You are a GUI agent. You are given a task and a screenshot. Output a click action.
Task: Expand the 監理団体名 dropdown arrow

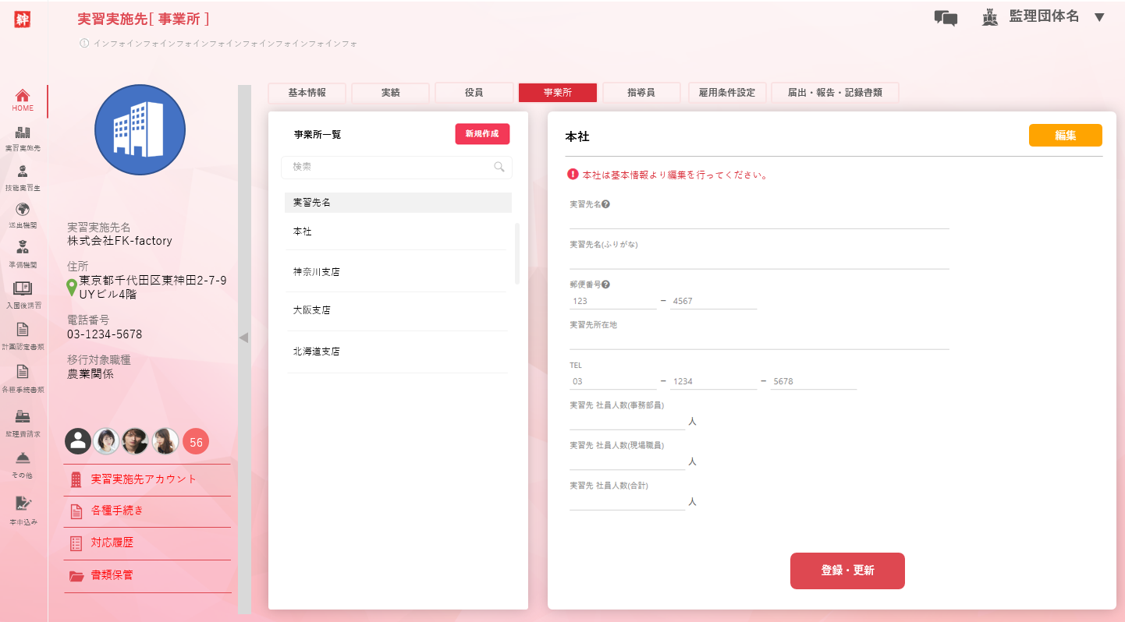pyautogui.click(x=1099, y=17)
